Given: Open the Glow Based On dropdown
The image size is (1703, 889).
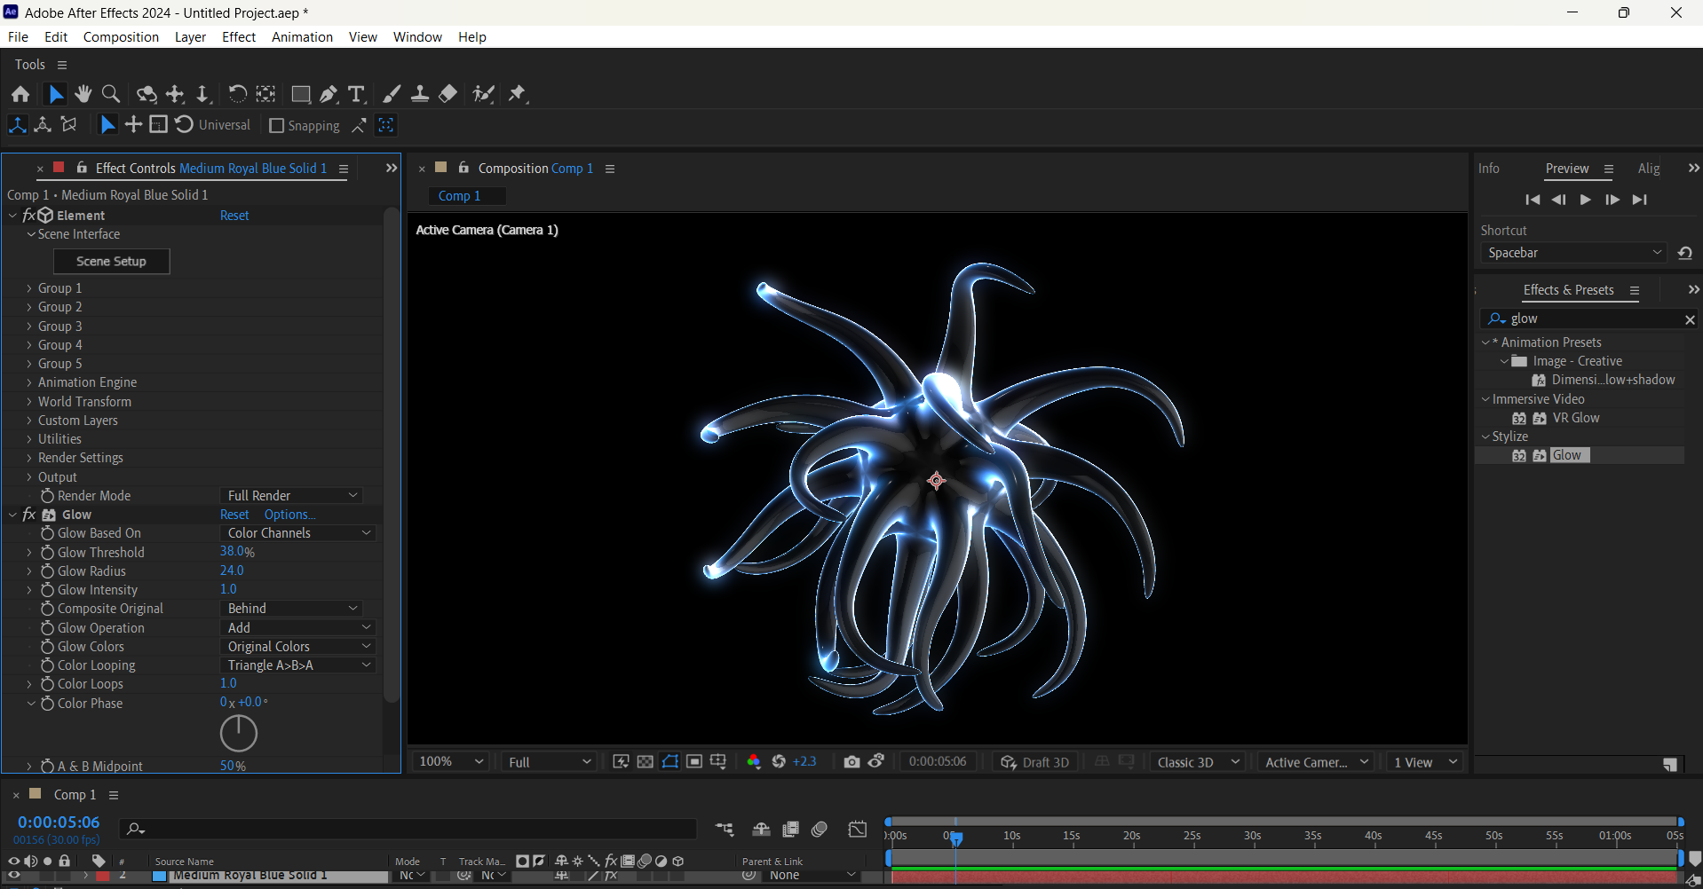Looking at the screenshot, I should [x=297, y=532].
